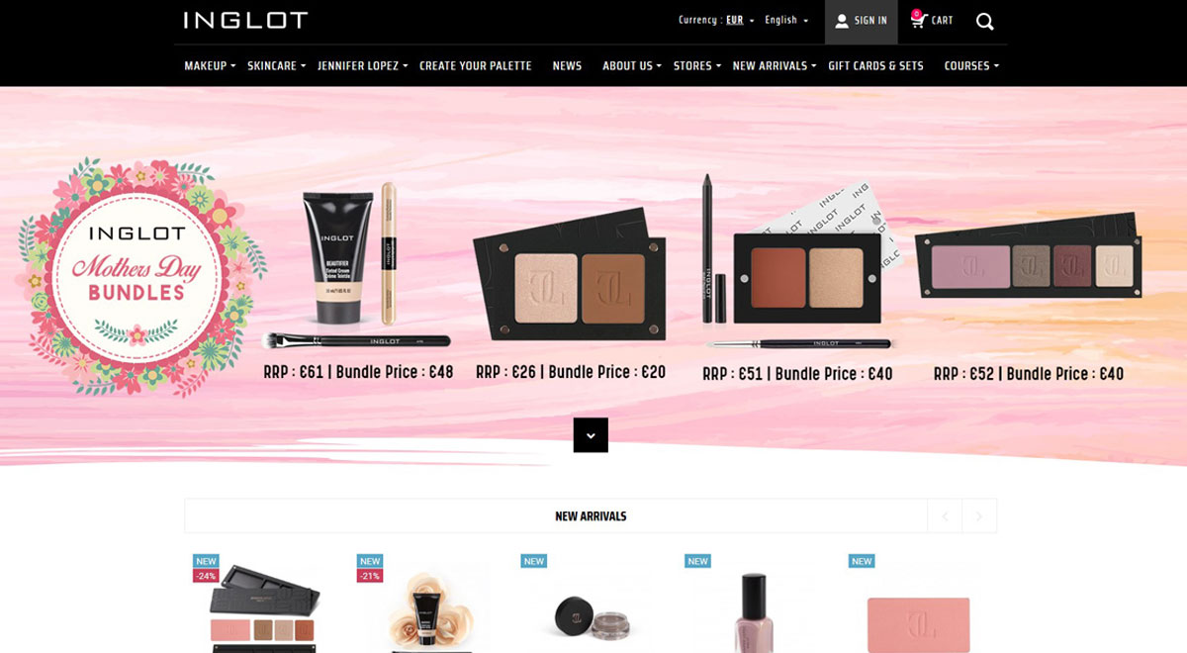Select the €48 bundle with Beautifier tube

358,265
